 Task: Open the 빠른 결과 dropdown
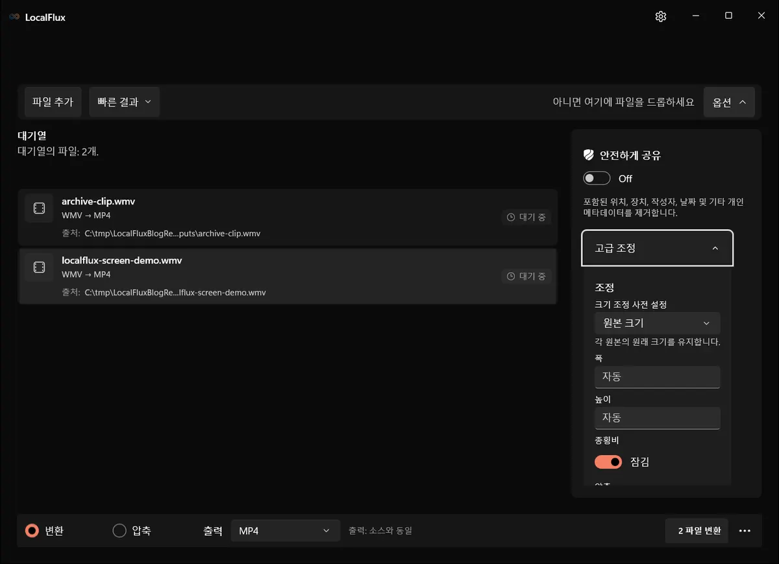[124, 102]
